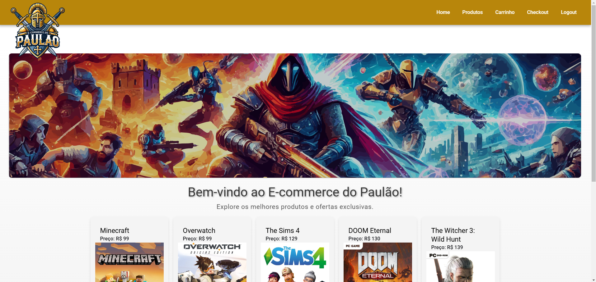The height and width of the screenshot is (282, 596).
Task: Click the Explore os melhores produtos subtitle
Action: tap(295, 207)
